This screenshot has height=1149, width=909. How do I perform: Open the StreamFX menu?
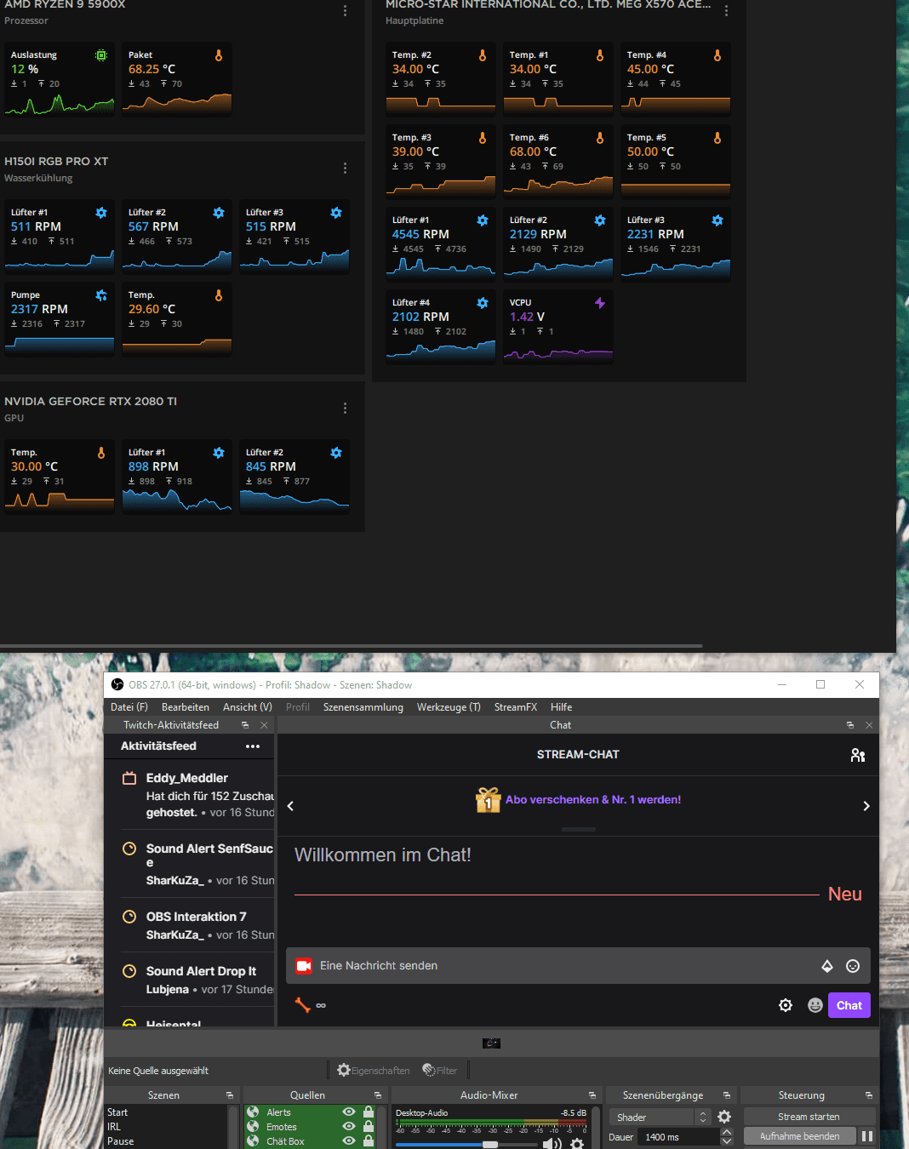(516, 707)
